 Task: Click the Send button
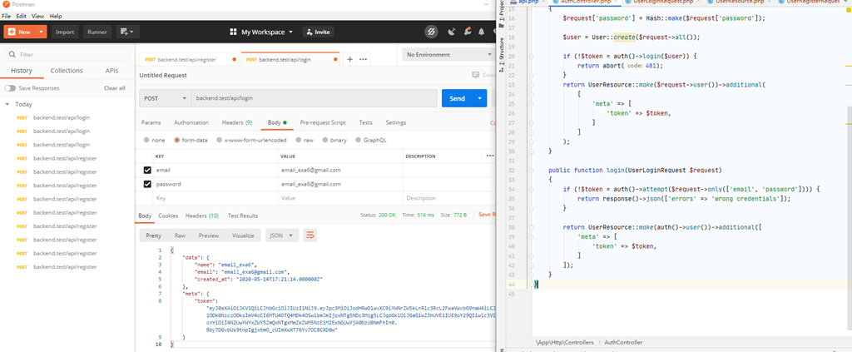(x=457, y=98)
